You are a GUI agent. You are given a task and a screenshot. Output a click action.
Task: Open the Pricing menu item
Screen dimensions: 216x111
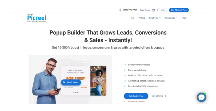tap(142, 18)
